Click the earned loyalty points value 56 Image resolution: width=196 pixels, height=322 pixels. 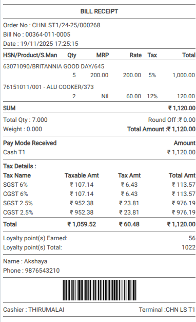[x=192, y=238]
